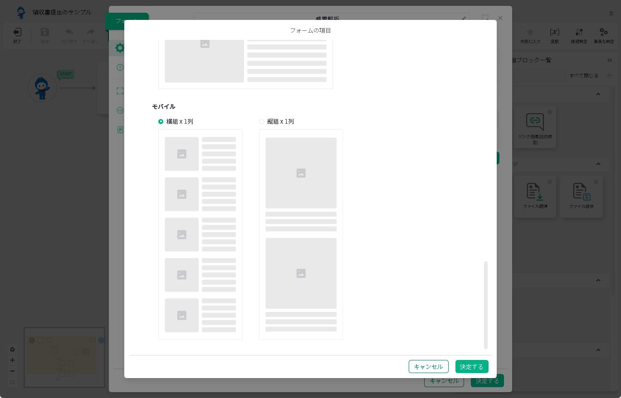Open the 接続設定 connection settings icon
The height and width of the screenshot is (398, 621).
tap(579, 32)
